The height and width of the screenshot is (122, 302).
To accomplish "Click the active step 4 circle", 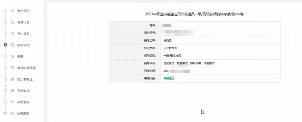I will pyautogui.click(x=5, y=45).
